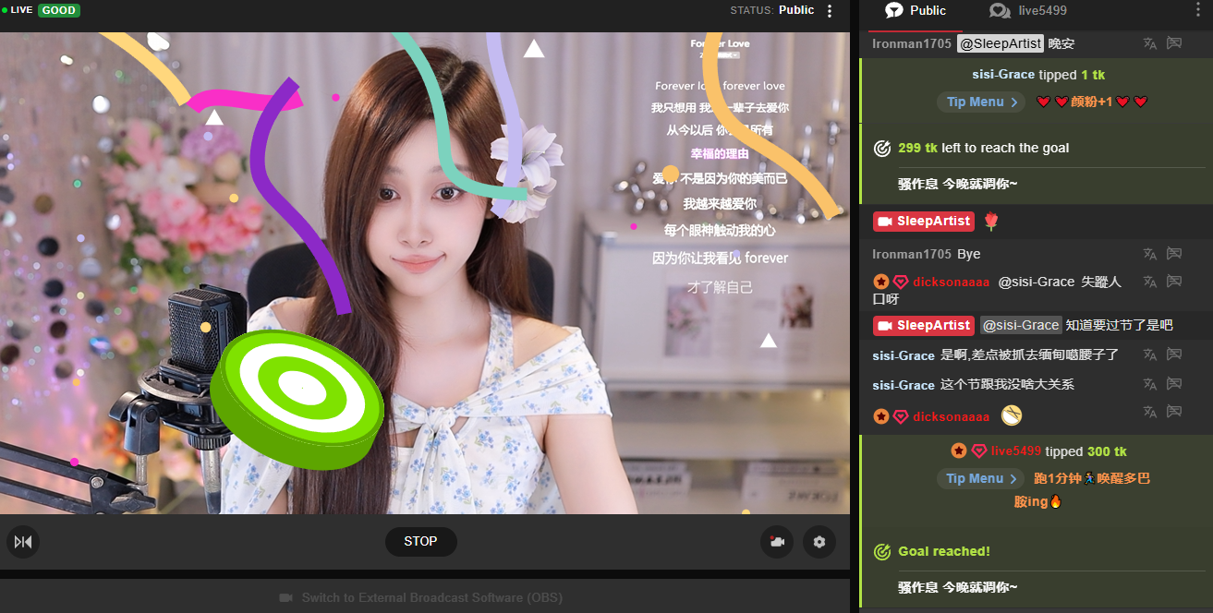Open broadcast settings gear
The height and width of the screenshot is (613, 1213).
[x=819, y=542]
